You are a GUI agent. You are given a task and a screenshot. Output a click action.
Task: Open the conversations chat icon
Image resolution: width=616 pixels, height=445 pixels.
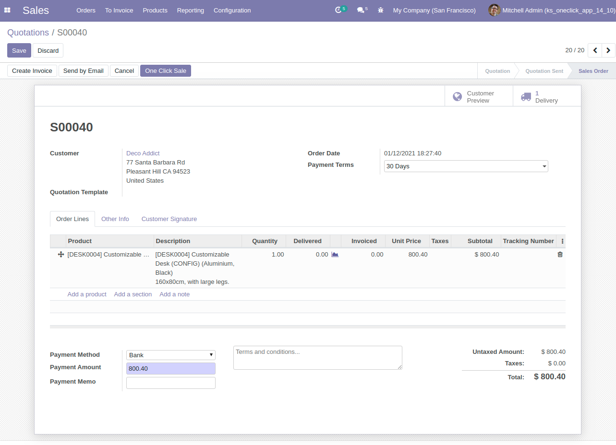[x=361, y=10]
